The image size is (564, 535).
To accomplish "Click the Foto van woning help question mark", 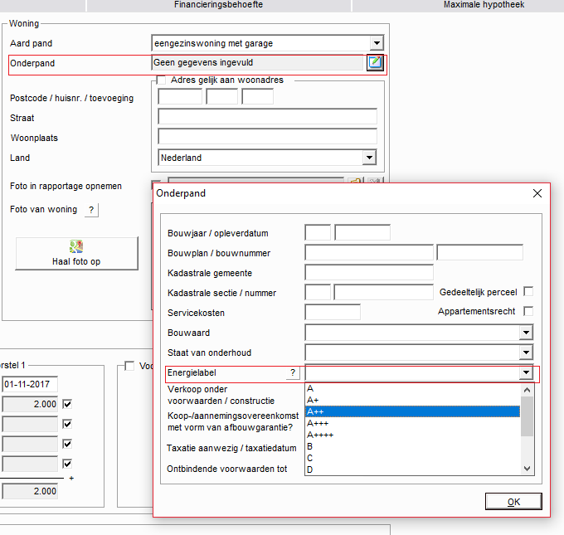I will point(91,210).
